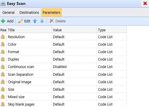This screenshot has width=149, height=107.
Task: Click the Default value of Original Image
Action: [x=59, y=82]
